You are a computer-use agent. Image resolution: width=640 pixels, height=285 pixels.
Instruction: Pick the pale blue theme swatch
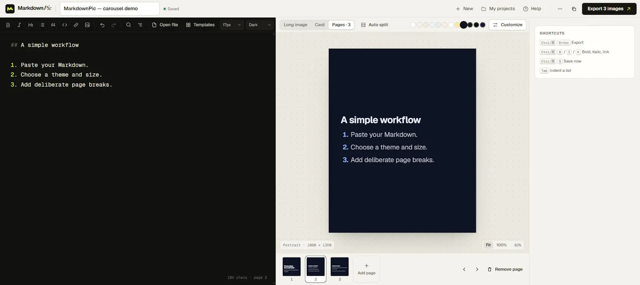click(x=432, y=25)
